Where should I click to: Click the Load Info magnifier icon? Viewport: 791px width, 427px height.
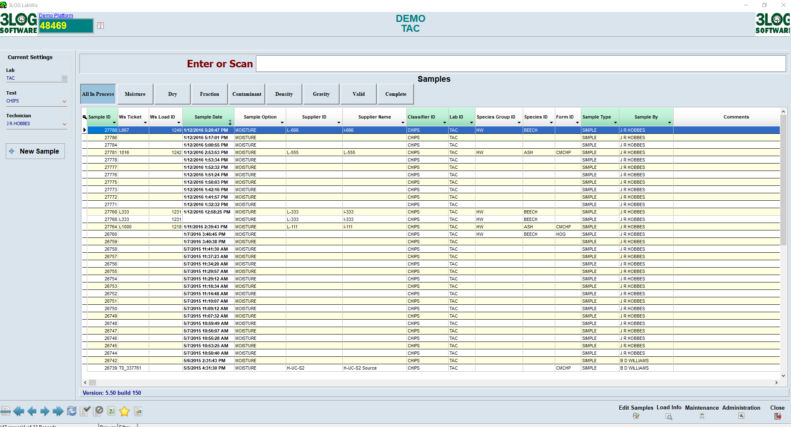point(669,416)
